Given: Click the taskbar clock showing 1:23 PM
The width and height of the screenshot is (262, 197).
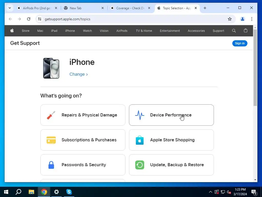Looking at the screenshot, I should click(240, 192).
